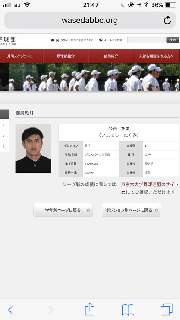
Task: Open Safari bookmarks book icon
Action: coord(128,310)
